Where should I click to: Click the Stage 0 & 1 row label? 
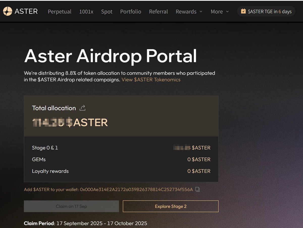(45, 148)
